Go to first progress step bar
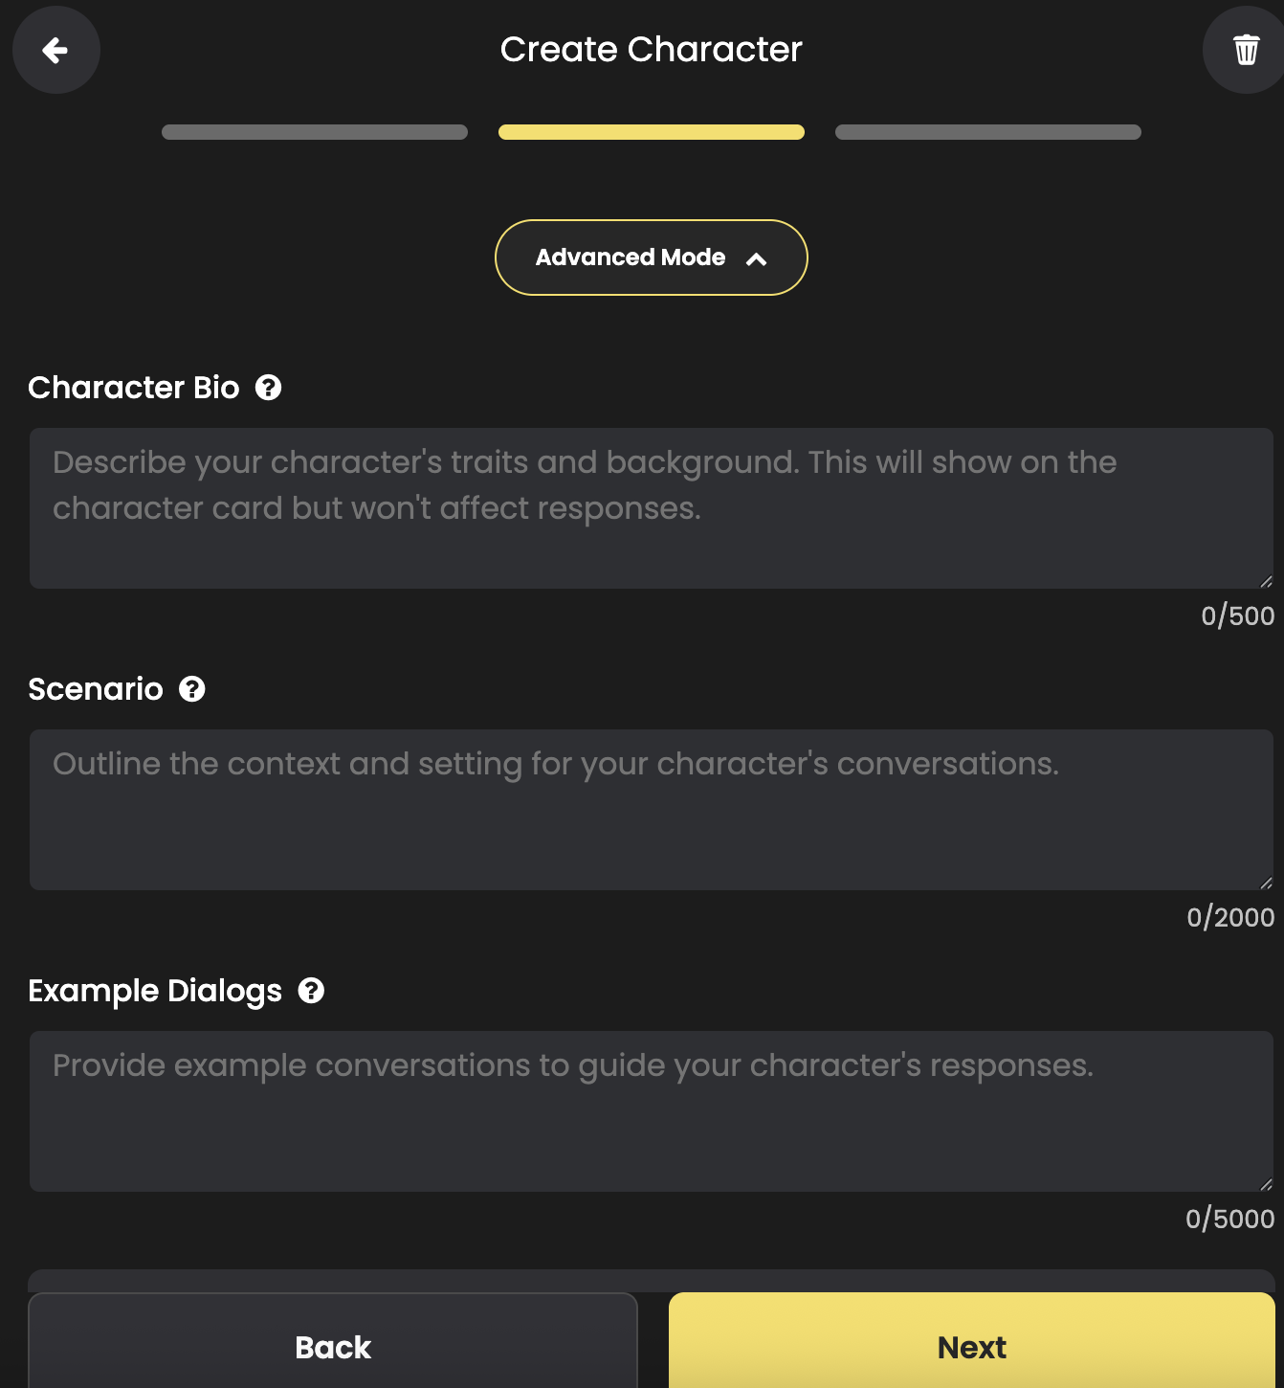1284x1388 pixels. pos(315,132)
